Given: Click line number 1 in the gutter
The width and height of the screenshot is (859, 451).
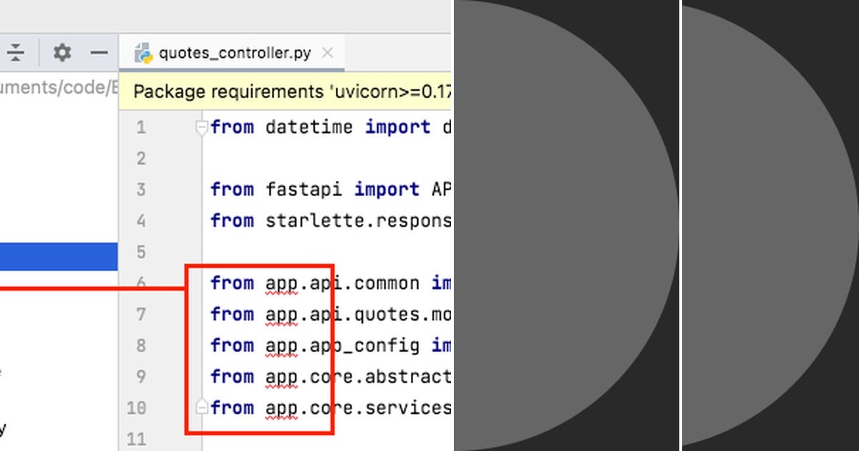Looking at the screenshot, I should click(140, 127).
